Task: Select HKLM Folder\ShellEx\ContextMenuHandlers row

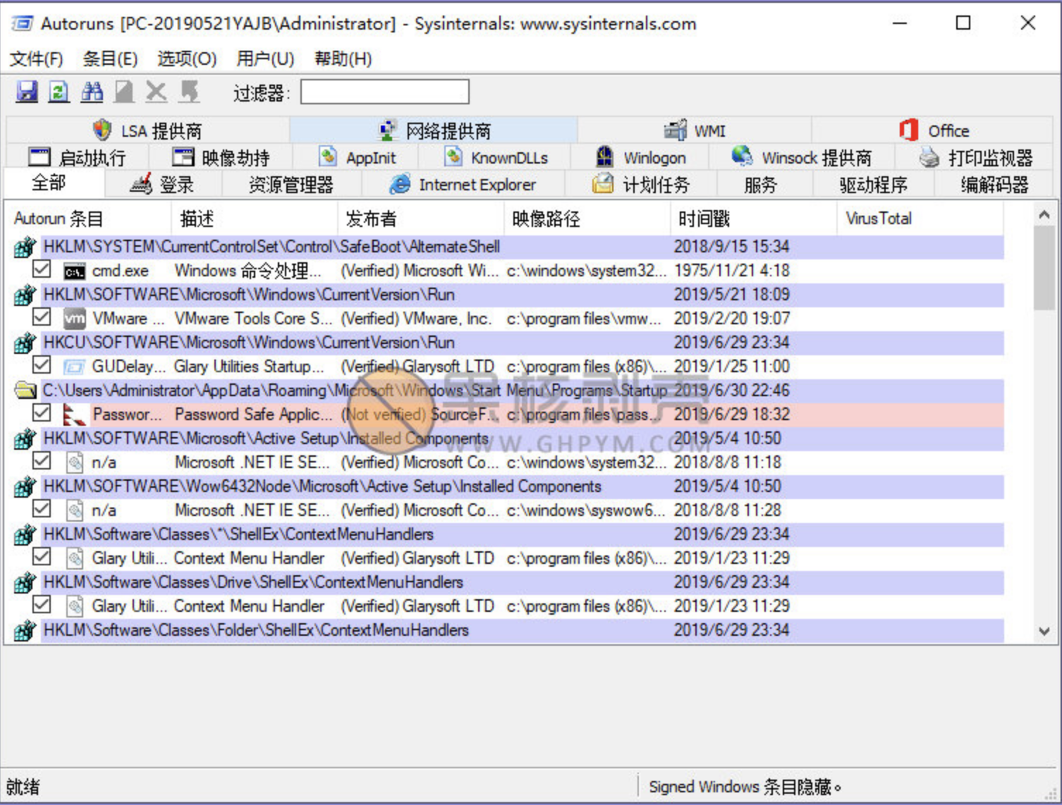Action: pyautogui.click(x=509, y=630)
